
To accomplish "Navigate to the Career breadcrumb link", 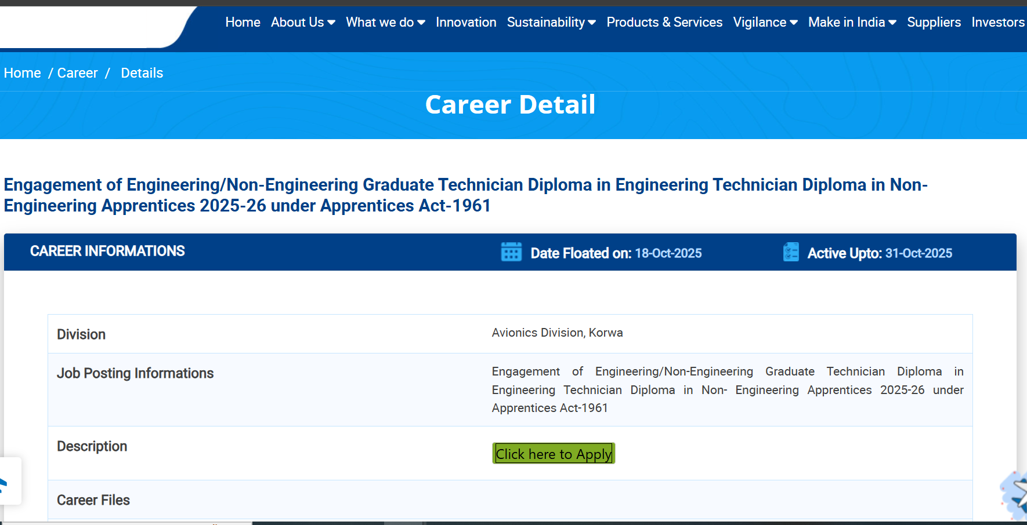I will [77, 73].
